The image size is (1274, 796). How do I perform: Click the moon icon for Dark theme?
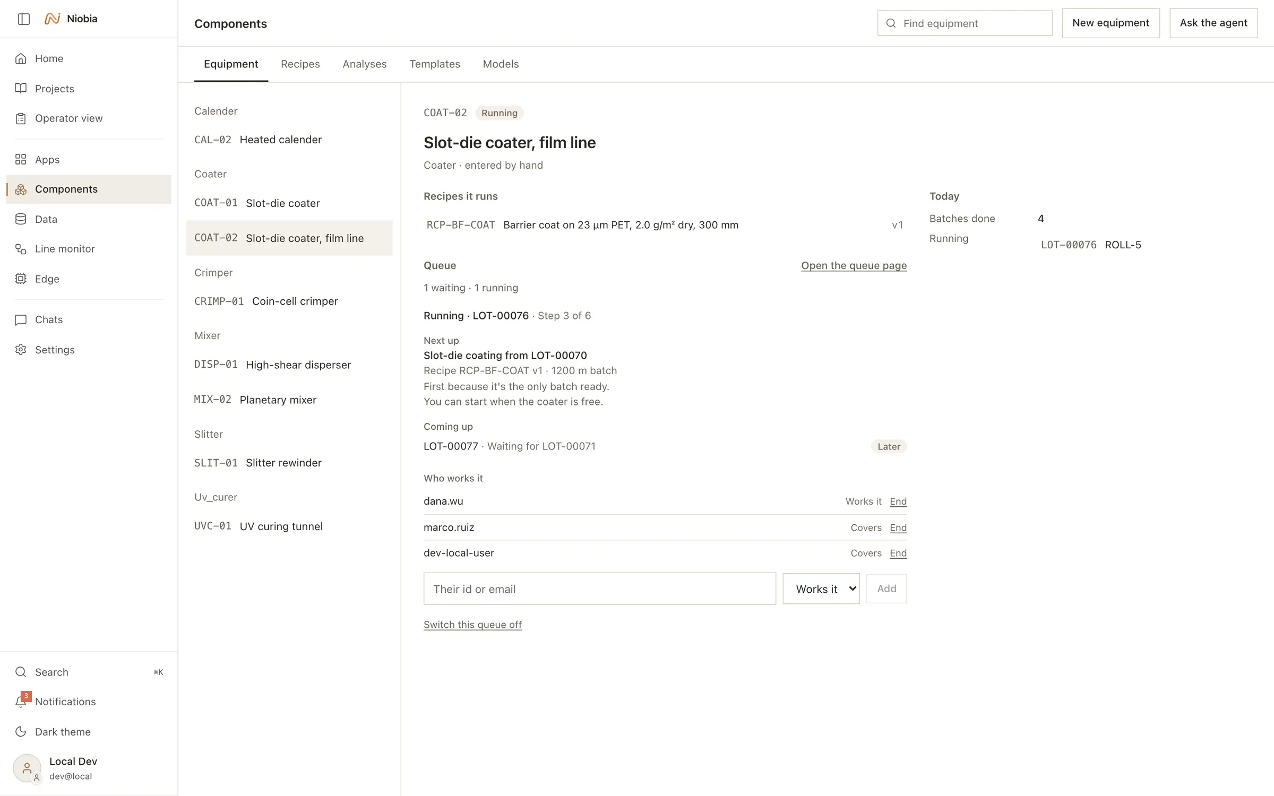point(21,732)
